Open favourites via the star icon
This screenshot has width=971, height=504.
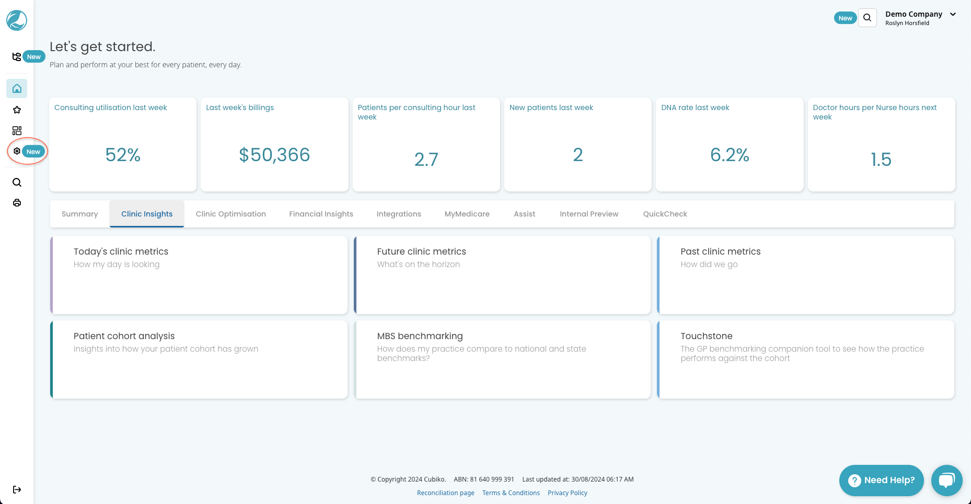[x=17, y=110]
